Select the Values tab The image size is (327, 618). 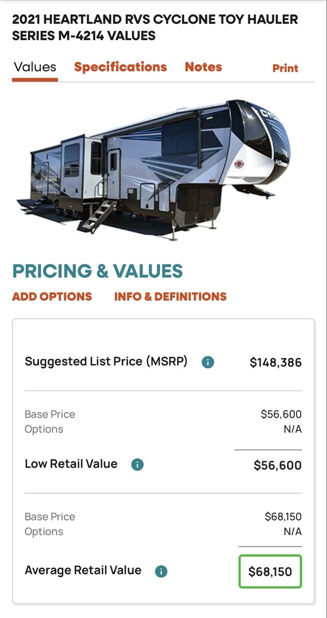[35, 67]
